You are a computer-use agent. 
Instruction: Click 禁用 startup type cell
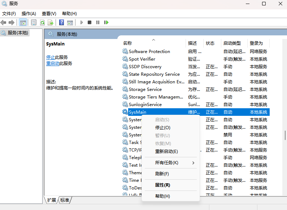click(x=228, y=135)
